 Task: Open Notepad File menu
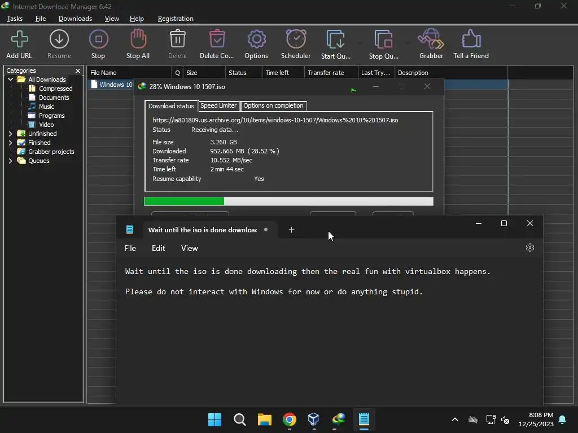click(x=130, y=248)
